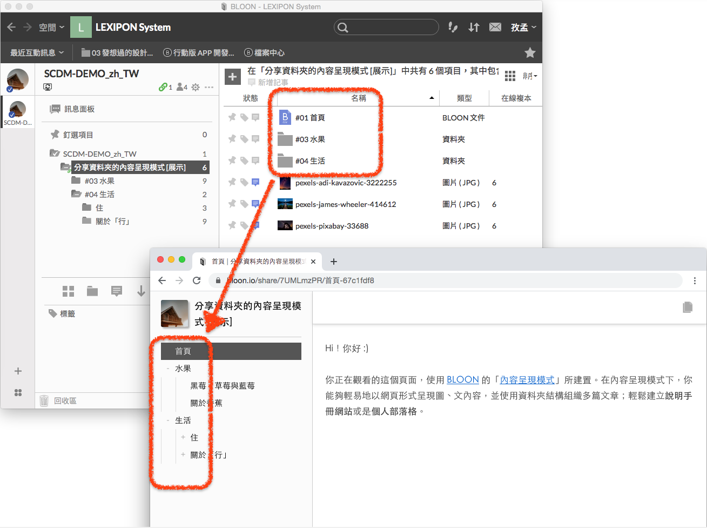Click the plus add-item button

click(233, 77)
